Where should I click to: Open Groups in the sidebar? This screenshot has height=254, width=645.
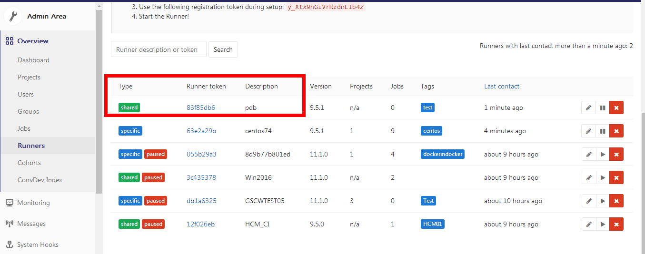tap(28, 111)
